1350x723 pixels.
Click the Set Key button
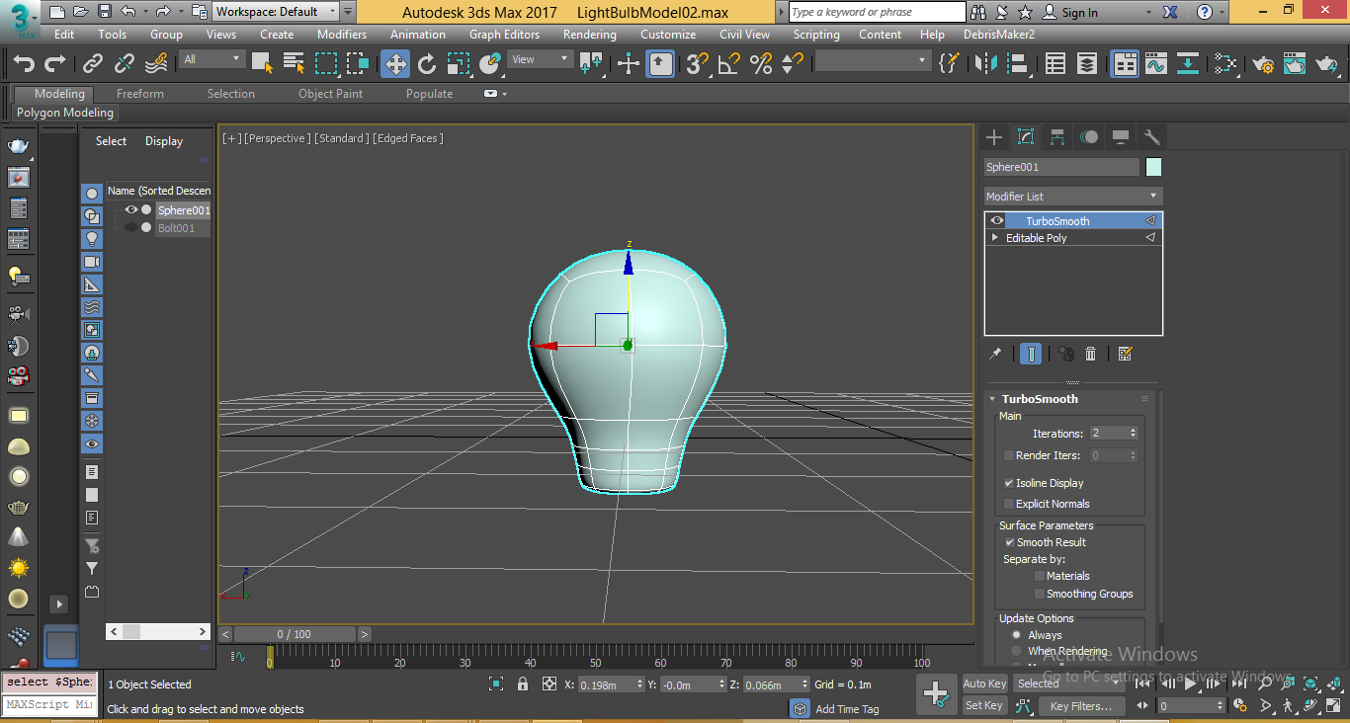pos(984,705)
